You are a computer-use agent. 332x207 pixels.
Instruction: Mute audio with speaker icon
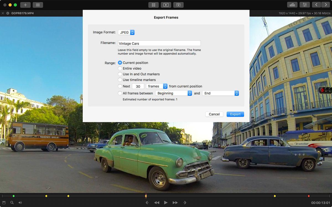point(20,203)
